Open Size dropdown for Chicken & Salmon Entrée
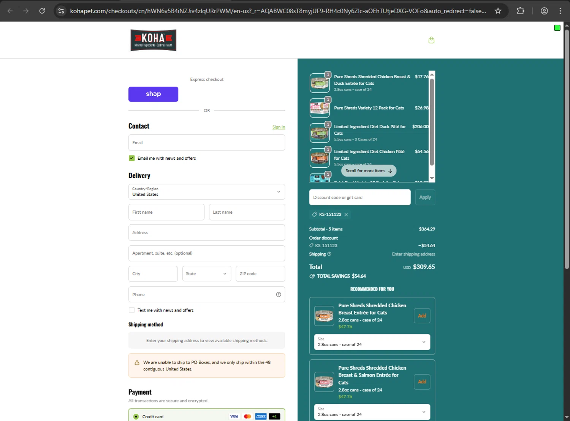The image size is (570, 421). pyautogui.click(x=372, y=412)
